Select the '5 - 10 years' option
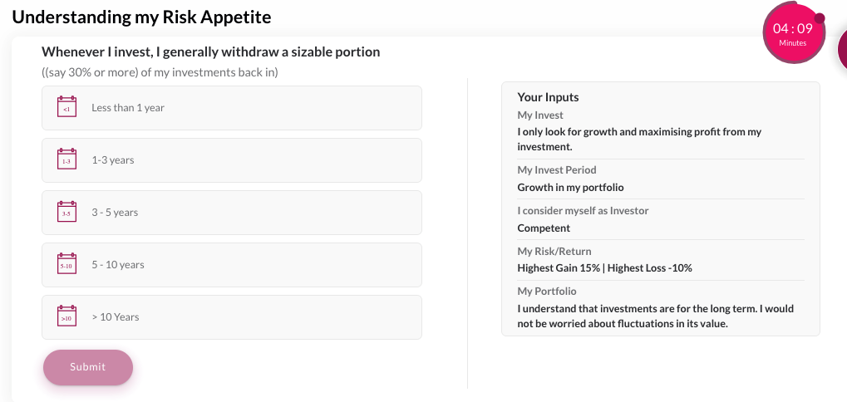Image resolution: width=847 pixels, height=402 pixels. coord(118,265)
